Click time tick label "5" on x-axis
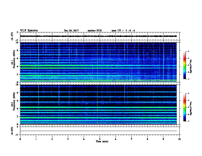The width and height of the screenshot is (202, 156). pos(100,139)
